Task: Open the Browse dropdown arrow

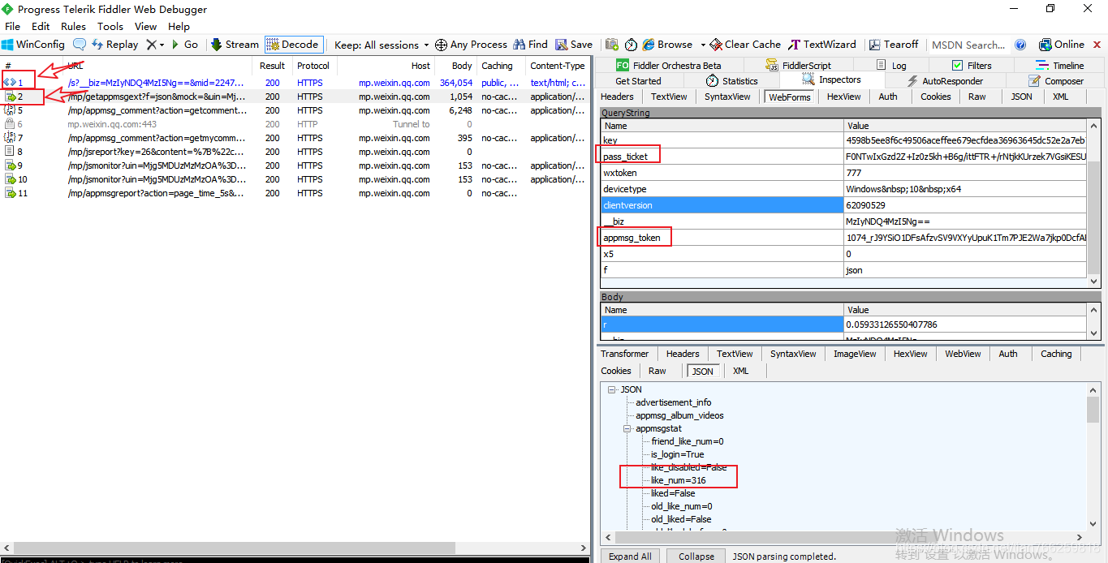Action: (x=703, y=45)
